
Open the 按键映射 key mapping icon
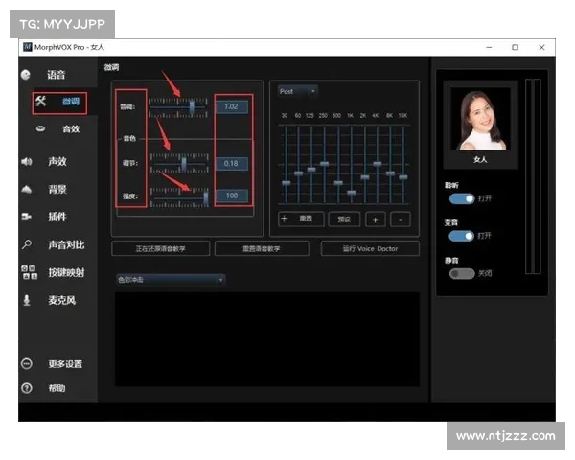[x=30, y=272]
